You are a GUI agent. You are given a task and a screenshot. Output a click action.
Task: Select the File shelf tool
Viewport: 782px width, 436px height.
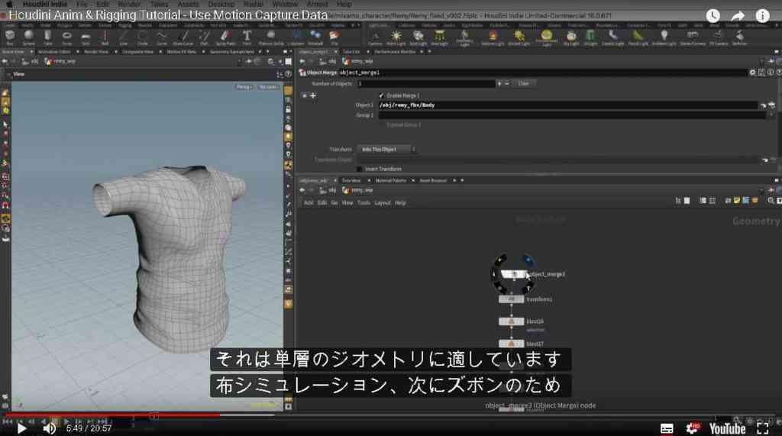pos(334,37)
